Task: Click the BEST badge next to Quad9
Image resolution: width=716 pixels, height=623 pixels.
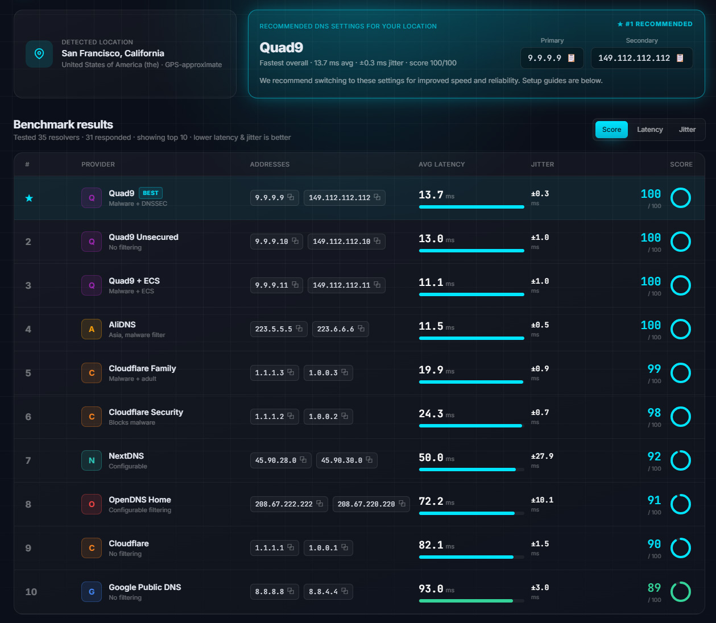Action: point(151,193)
